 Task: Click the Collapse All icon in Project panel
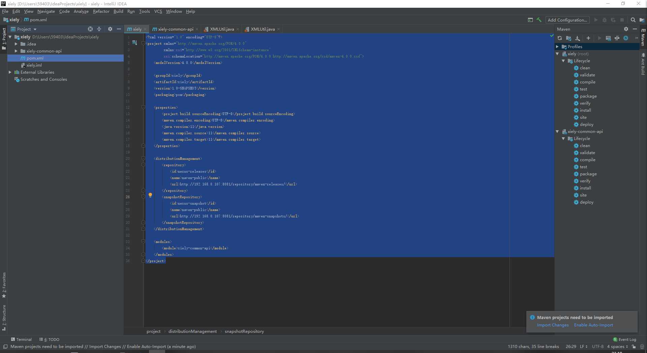pyautogui.click(x=99, y=29)
